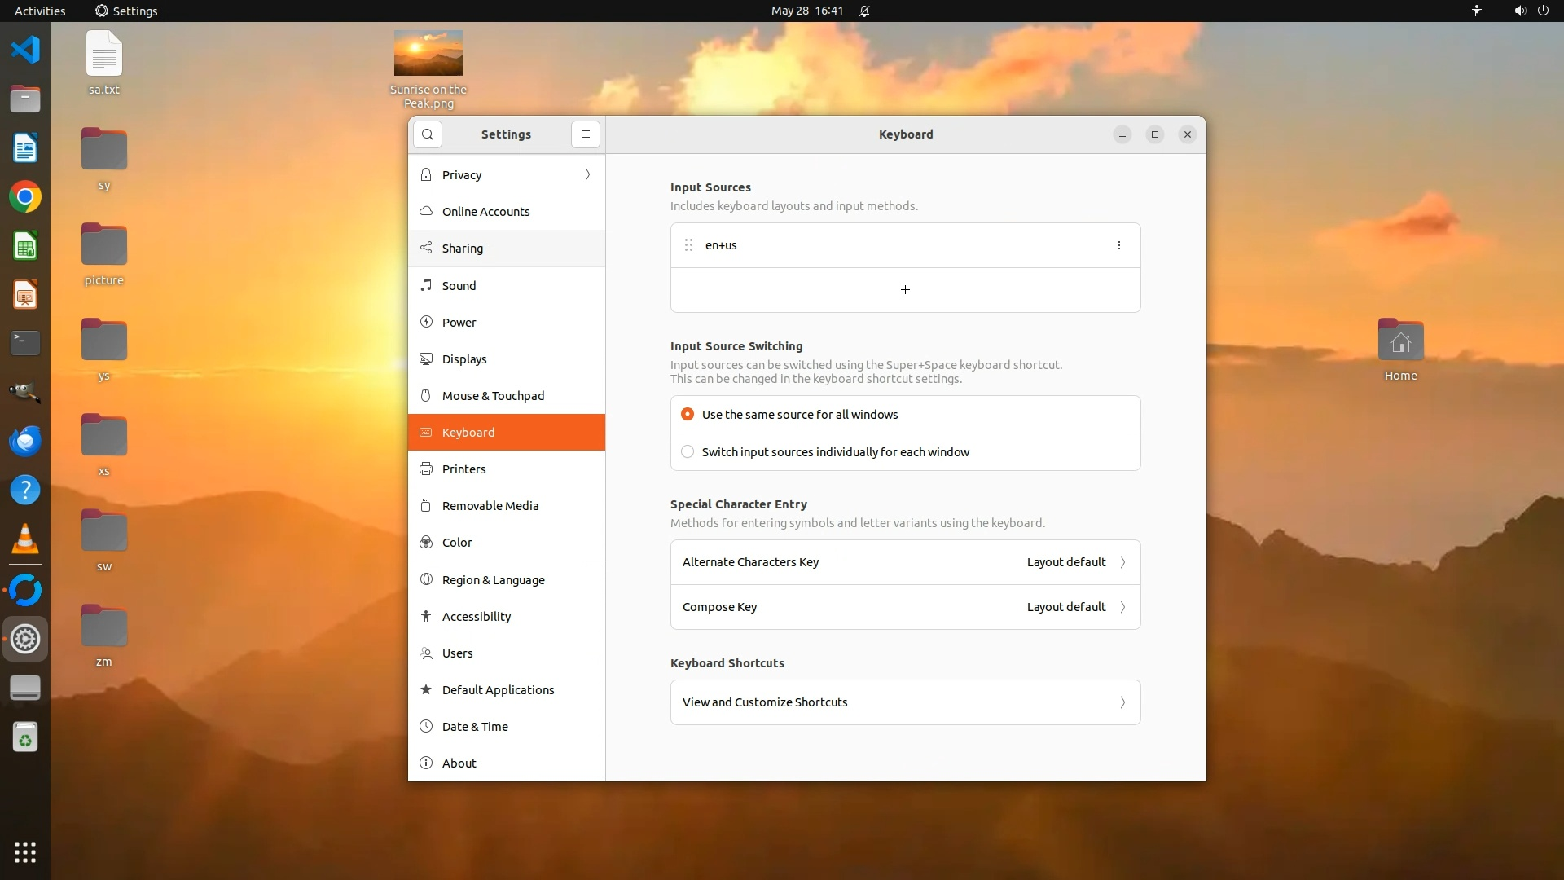The height and width of the screenshot is (880, 1564).
Task: Open the Displays settings panel
Action: [464, 359]
